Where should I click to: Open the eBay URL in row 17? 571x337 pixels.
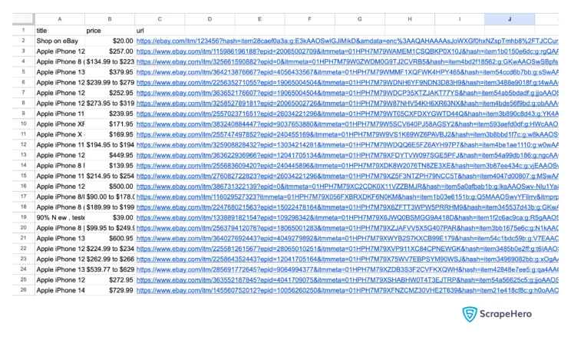pyautogui.click(x=347, y=197)
